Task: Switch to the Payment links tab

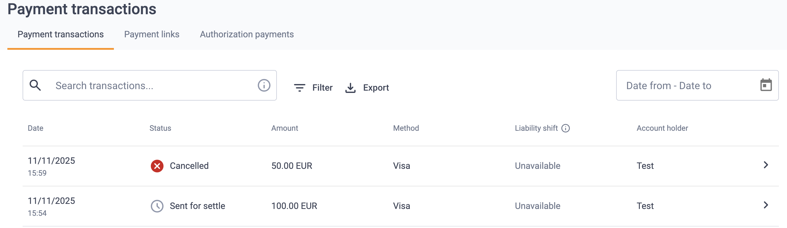Action: [152, 34]
